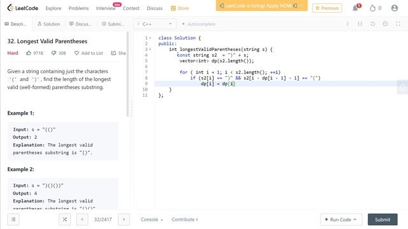Open Explore in top navigation
This screenshot has width=408, height=229.
tap(54, 8)
